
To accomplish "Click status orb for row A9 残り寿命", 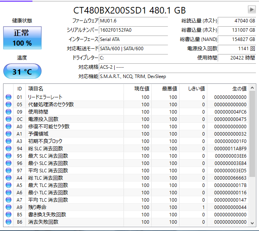I will click(x=8, y=207).
